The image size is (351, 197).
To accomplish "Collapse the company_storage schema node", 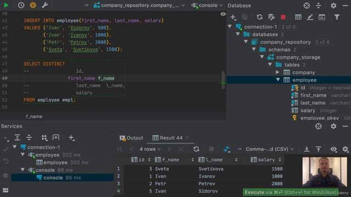I will tap(262, 57).
